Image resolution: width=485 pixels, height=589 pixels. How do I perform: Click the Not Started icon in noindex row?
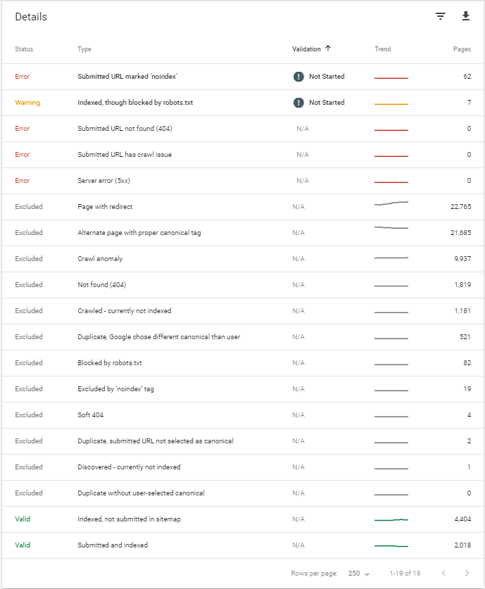point(298,77)
